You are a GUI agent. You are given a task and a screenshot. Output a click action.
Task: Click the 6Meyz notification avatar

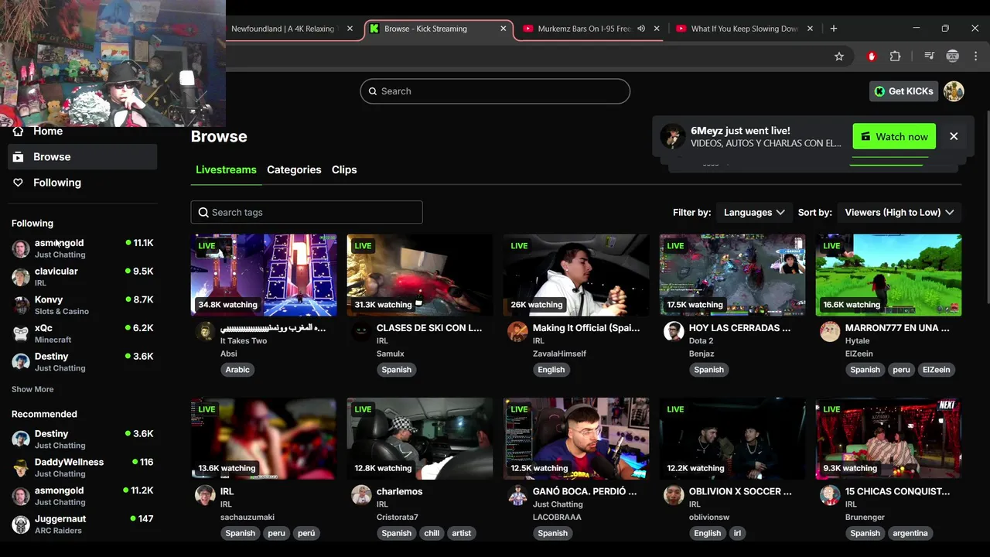pyautogui.click(x=673, y=137)
